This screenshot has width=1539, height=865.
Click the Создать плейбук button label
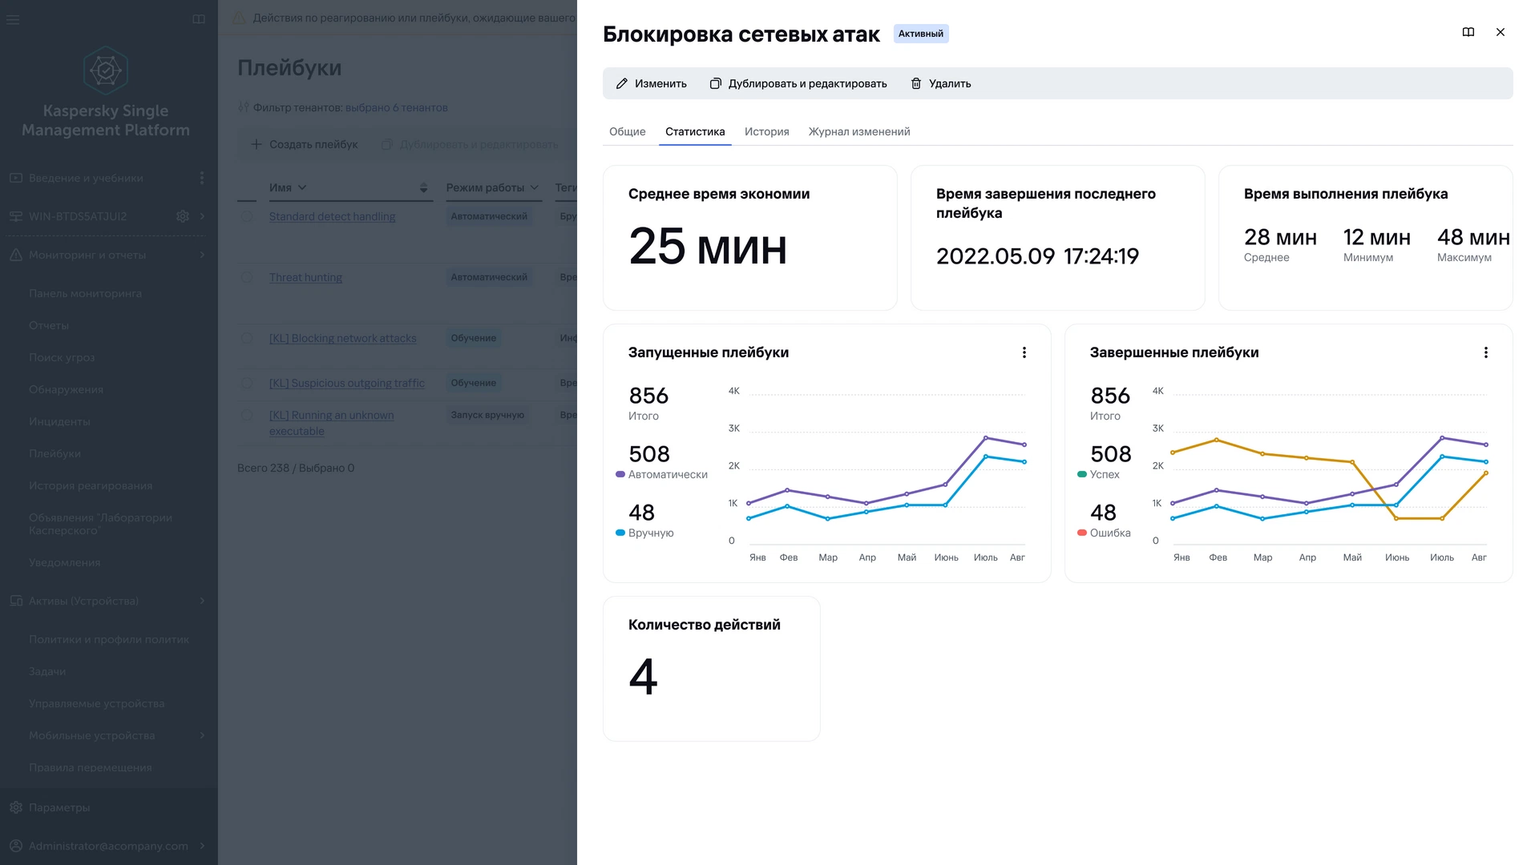click(313, 144)
